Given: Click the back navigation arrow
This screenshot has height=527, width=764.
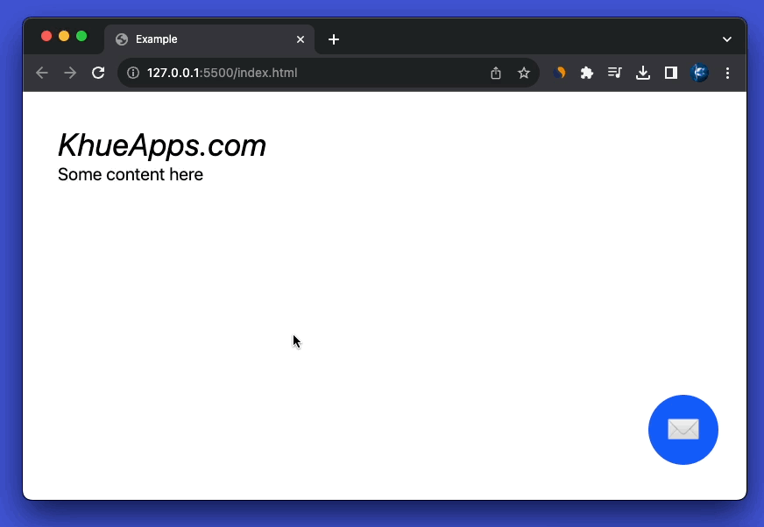Looking at the screenshot, I should (41, 73).
